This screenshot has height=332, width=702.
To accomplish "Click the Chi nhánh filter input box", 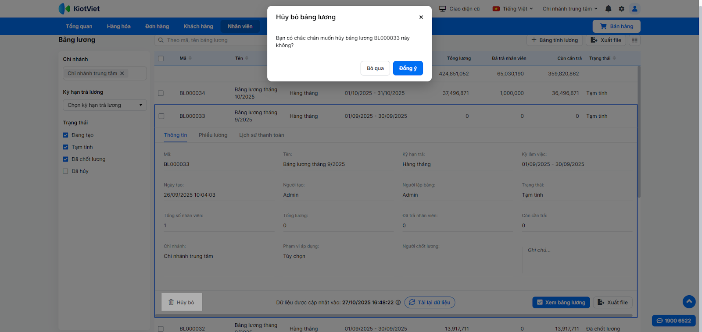I will [x=104, y=74].
